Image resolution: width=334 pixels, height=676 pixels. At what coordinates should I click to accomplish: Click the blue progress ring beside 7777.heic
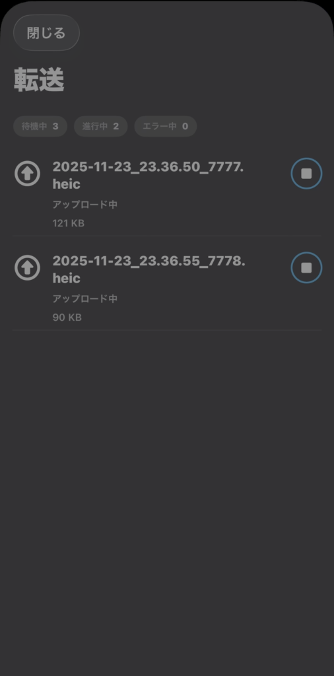point(306,174)
